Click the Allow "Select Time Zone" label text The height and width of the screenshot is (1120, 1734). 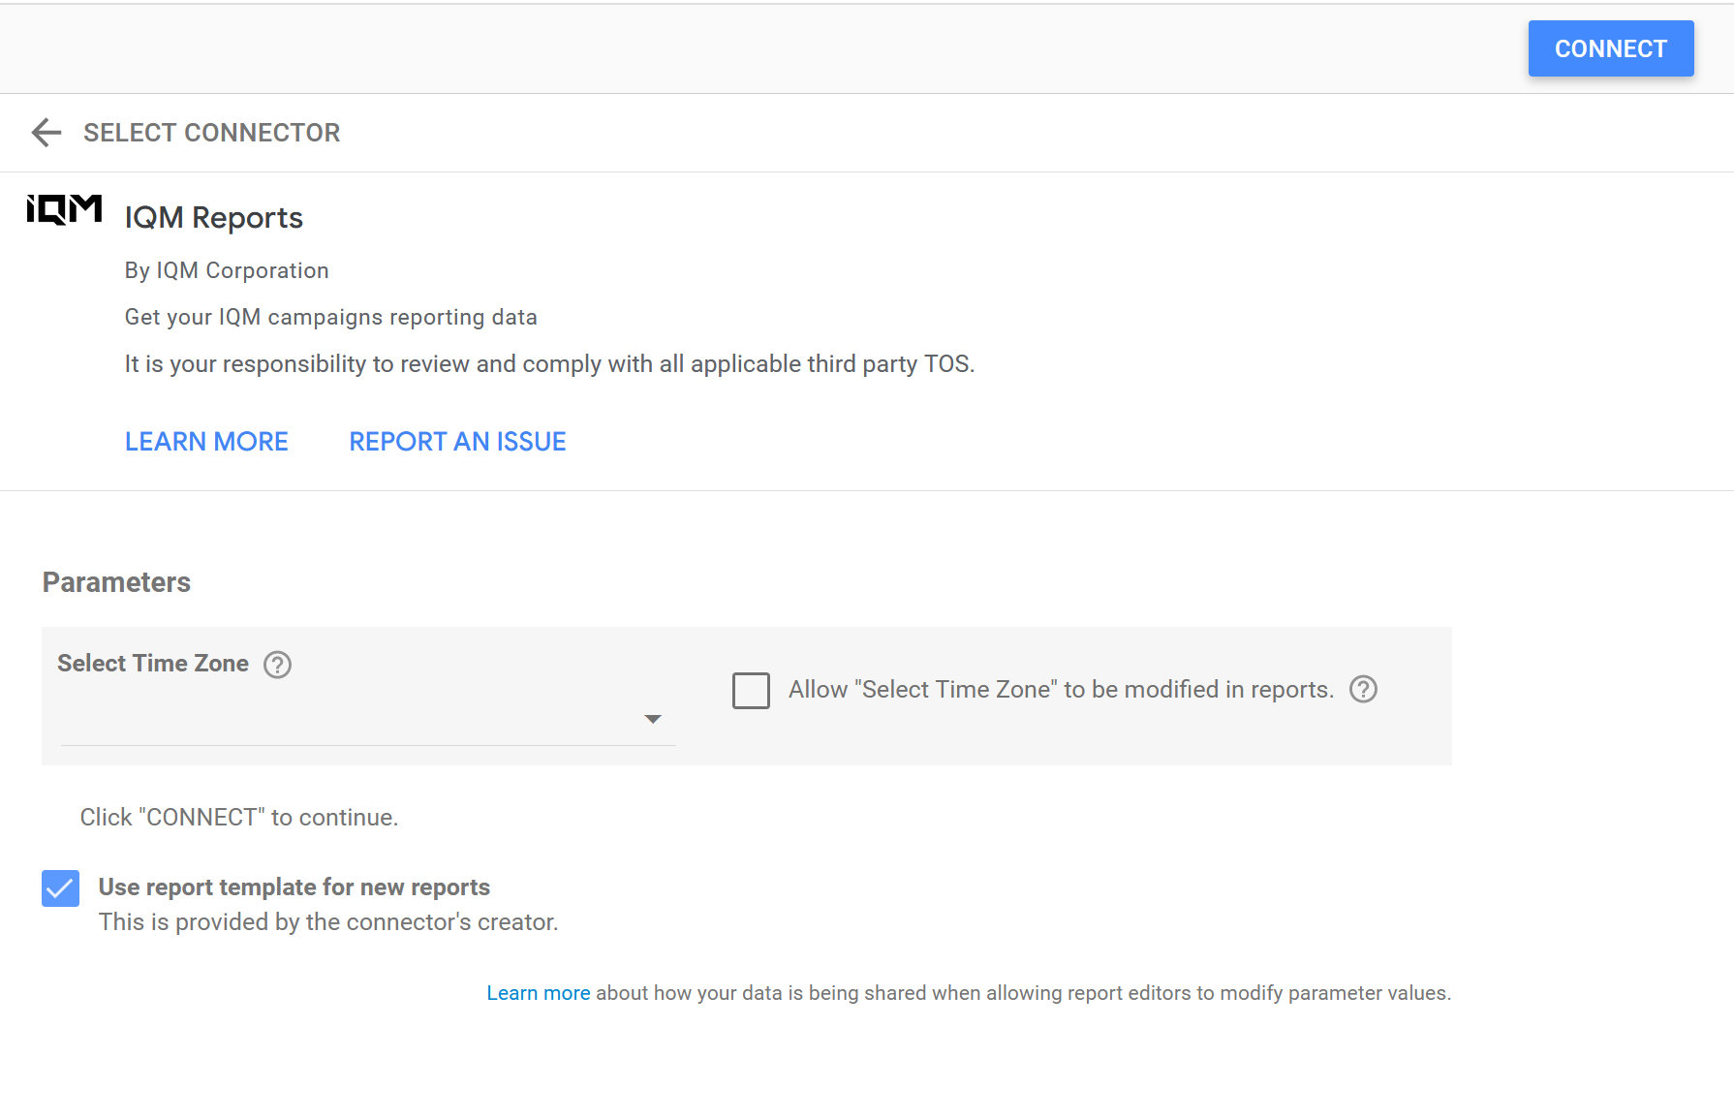pyautogui.click(x=1061, y=689)
